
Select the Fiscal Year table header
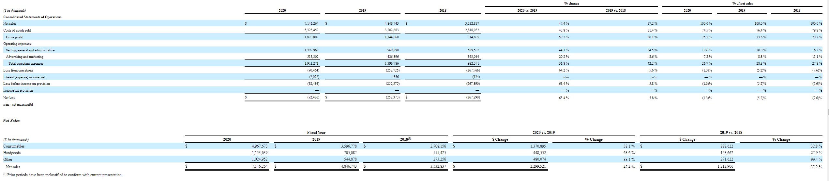pos(316,133)
